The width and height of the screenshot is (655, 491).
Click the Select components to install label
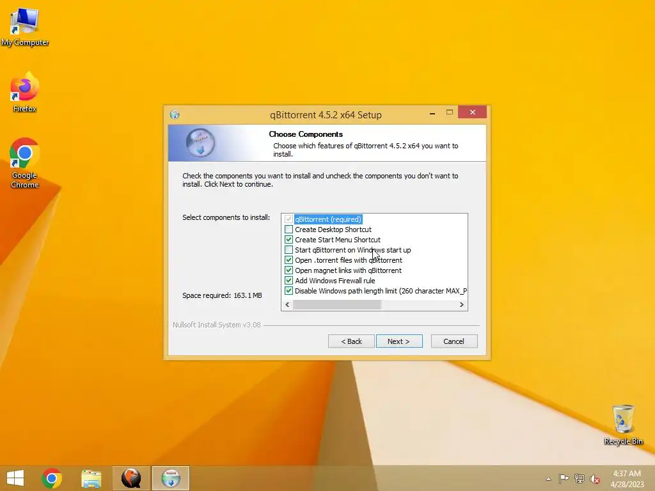pos(226,217)
